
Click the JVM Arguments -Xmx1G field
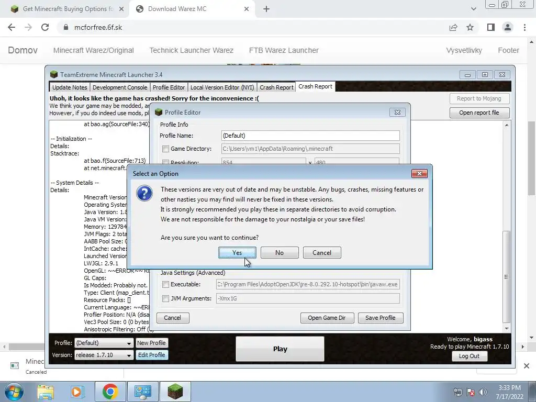308,298
